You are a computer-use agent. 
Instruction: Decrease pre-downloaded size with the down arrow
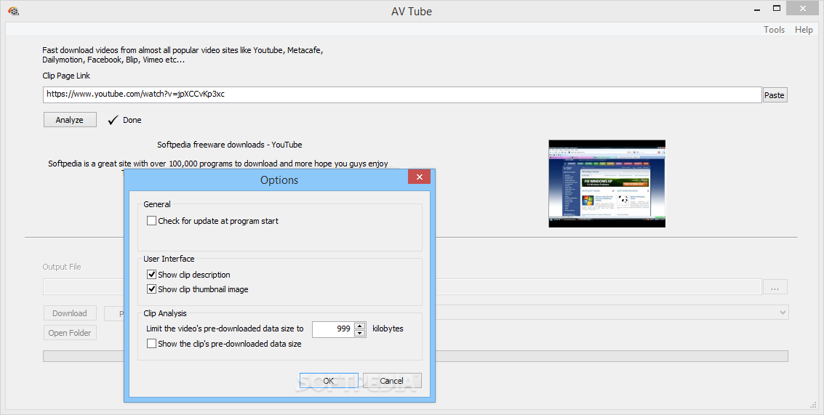coord(359,333)
